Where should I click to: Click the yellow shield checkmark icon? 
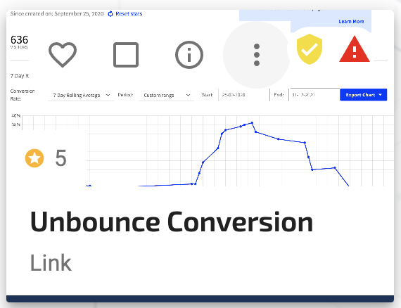pyautogui.click(x=309, y=49)
